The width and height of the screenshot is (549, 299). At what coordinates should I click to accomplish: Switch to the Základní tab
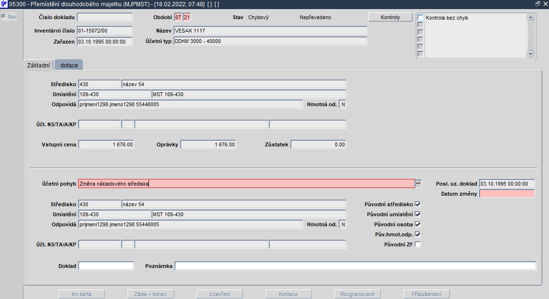coord(38,66)
